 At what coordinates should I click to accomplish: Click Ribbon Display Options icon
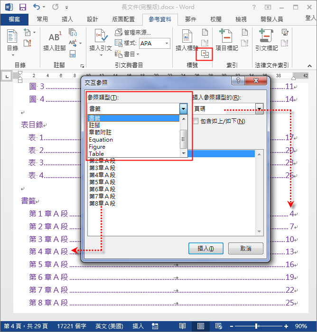click(268, 7)
